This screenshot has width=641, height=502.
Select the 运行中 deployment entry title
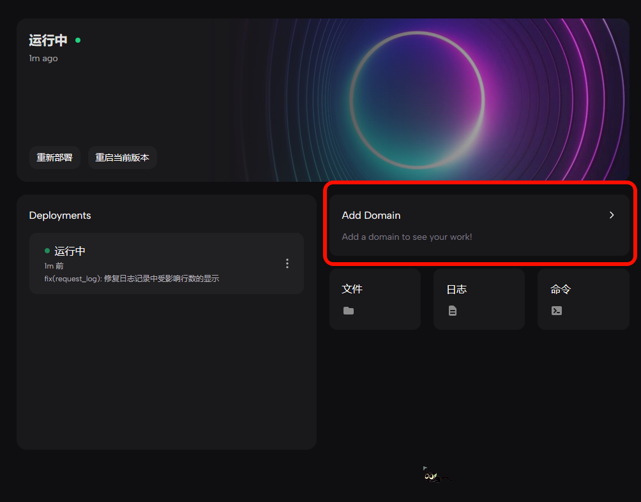click(x=70, y=251)
